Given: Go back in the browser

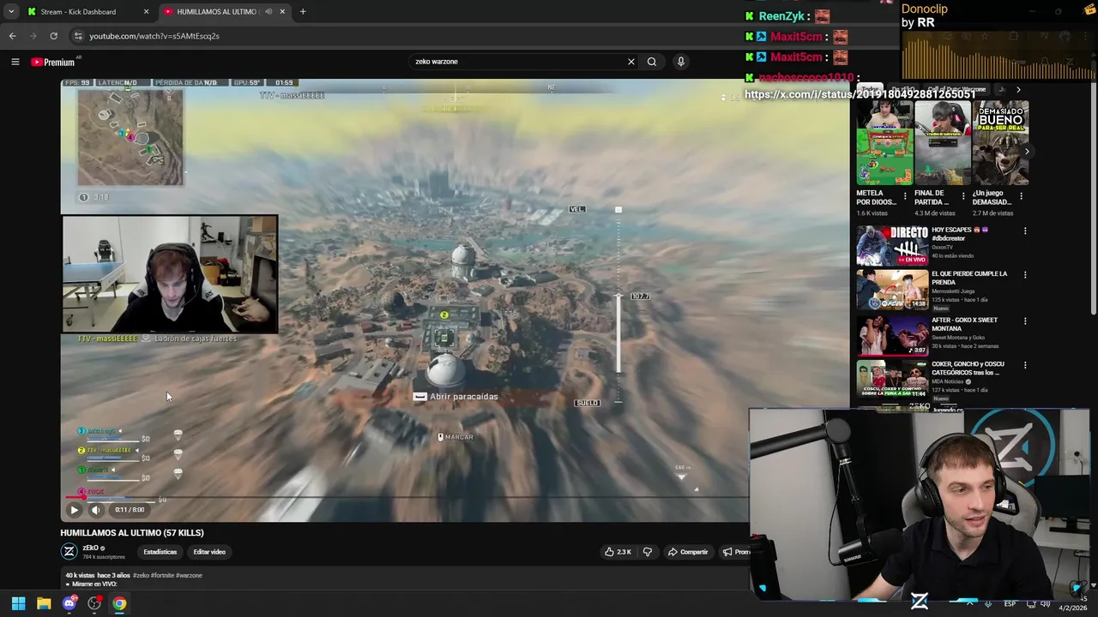Looking at the screenshot, I should point(12,36).
